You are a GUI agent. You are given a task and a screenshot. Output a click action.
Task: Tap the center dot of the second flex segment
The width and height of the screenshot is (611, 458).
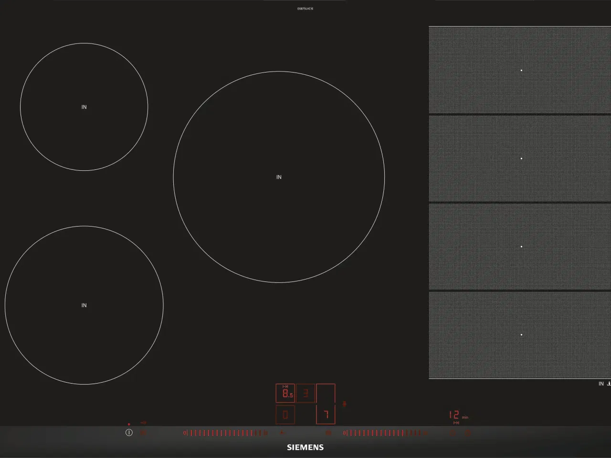tap(521, 158)
